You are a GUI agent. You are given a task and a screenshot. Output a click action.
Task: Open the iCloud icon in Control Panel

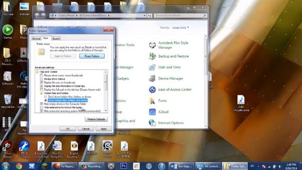coord(152,112)
